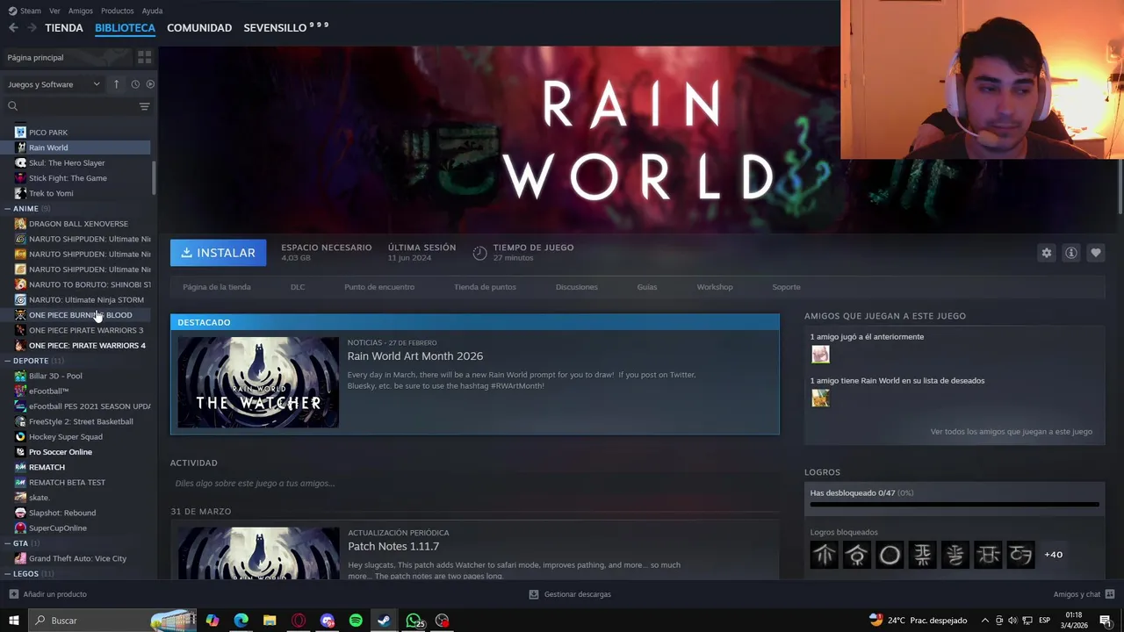Screen dimensions: 1124x632
Task: Open Windows notification center icon
Action: [x=1106, y=621]
